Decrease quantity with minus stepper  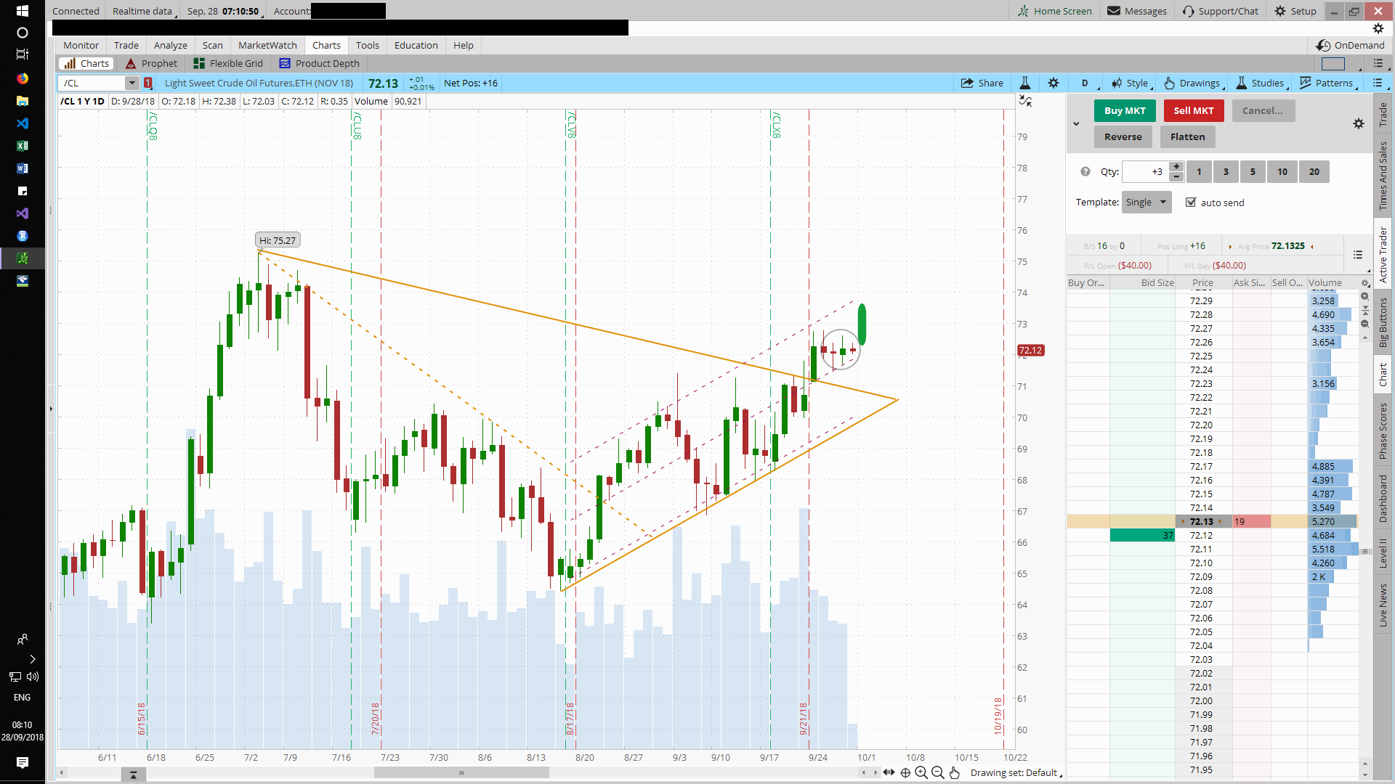tap(1176, 176)
